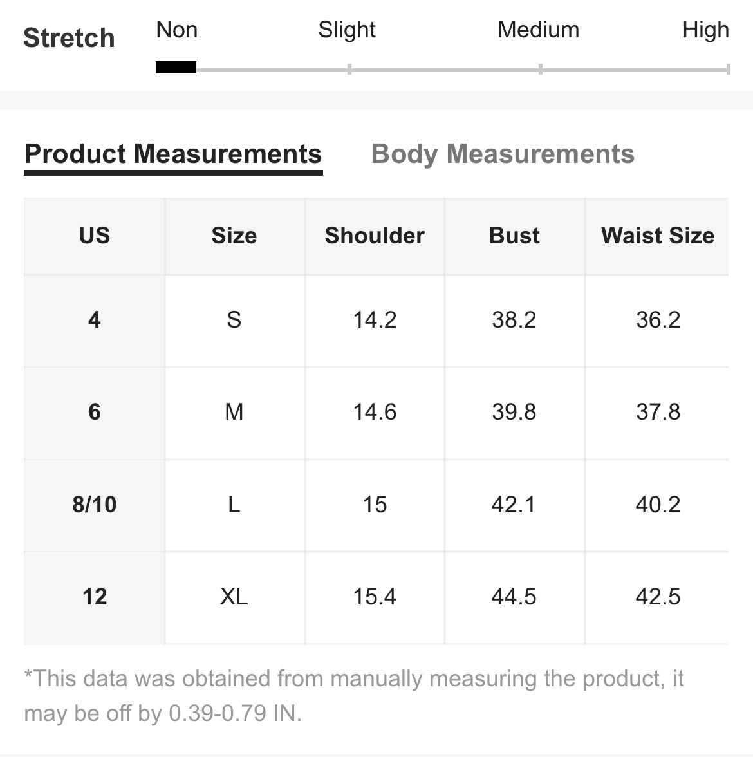This screenshot has height=757, width=753.
Task: Switch to the Body Measurements tab
Action: 503,154
